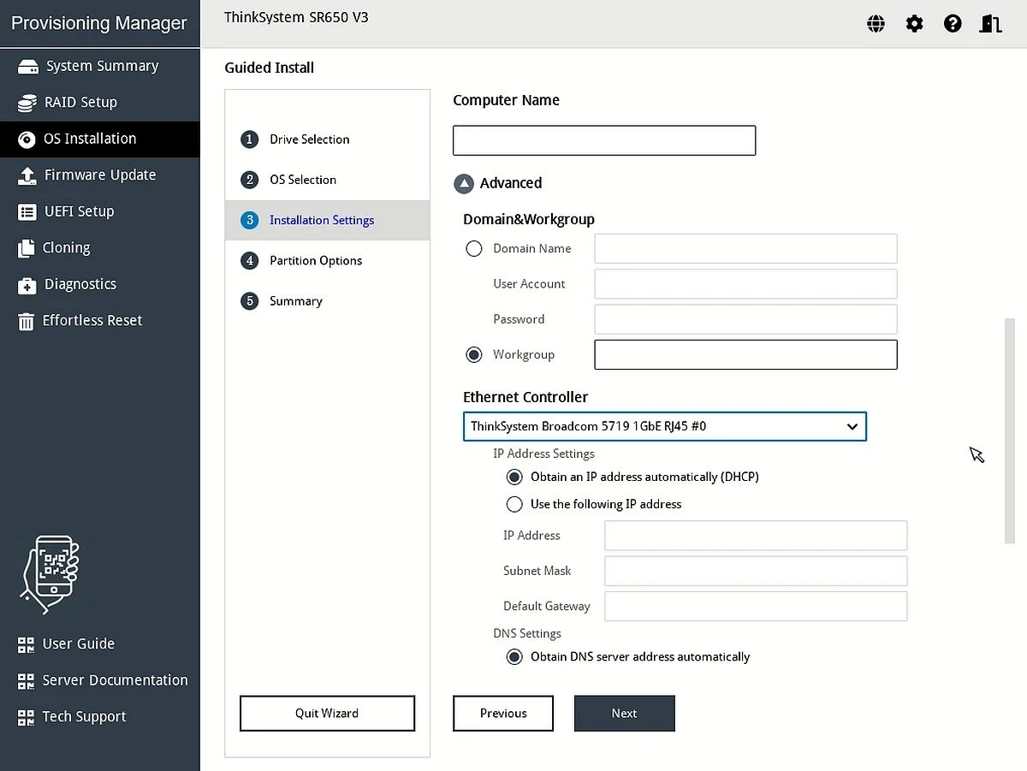
Task: Open the Diagnostics section
Action: point(100,285)
